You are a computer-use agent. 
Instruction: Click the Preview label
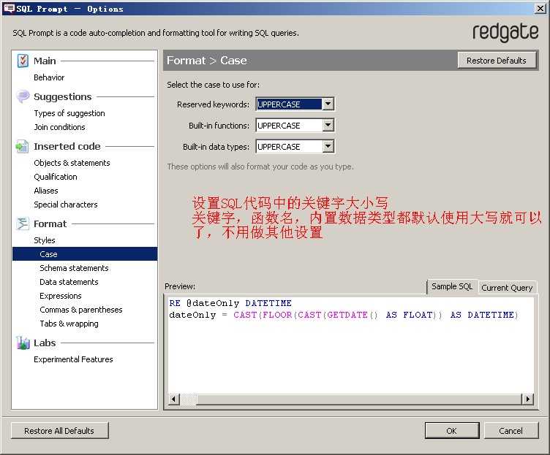[180, 286]
